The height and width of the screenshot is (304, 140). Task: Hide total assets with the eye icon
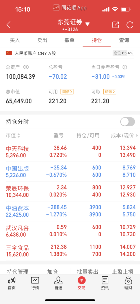pos(26,67)
